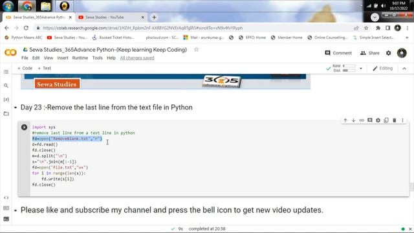Collapse Day 23 section arrow
This screenshot has height=233, width=414.
[16, 107]
